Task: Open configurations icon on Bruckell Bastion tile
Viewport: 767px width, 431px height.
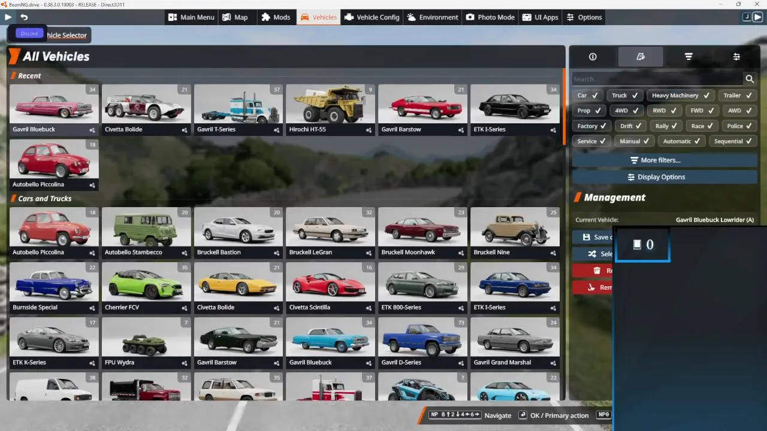Action: (x=276, y=253)
